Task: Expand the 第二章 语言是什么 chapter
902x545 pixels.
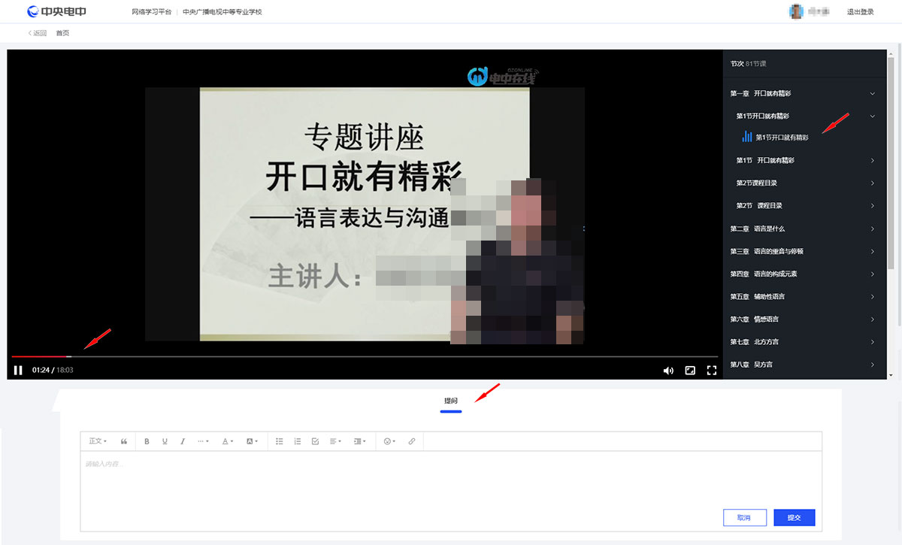Action: (x=804, y=228)
